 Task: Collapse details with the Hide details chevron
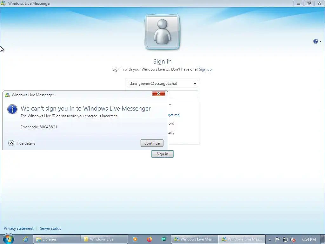click(x=11, y=143)
